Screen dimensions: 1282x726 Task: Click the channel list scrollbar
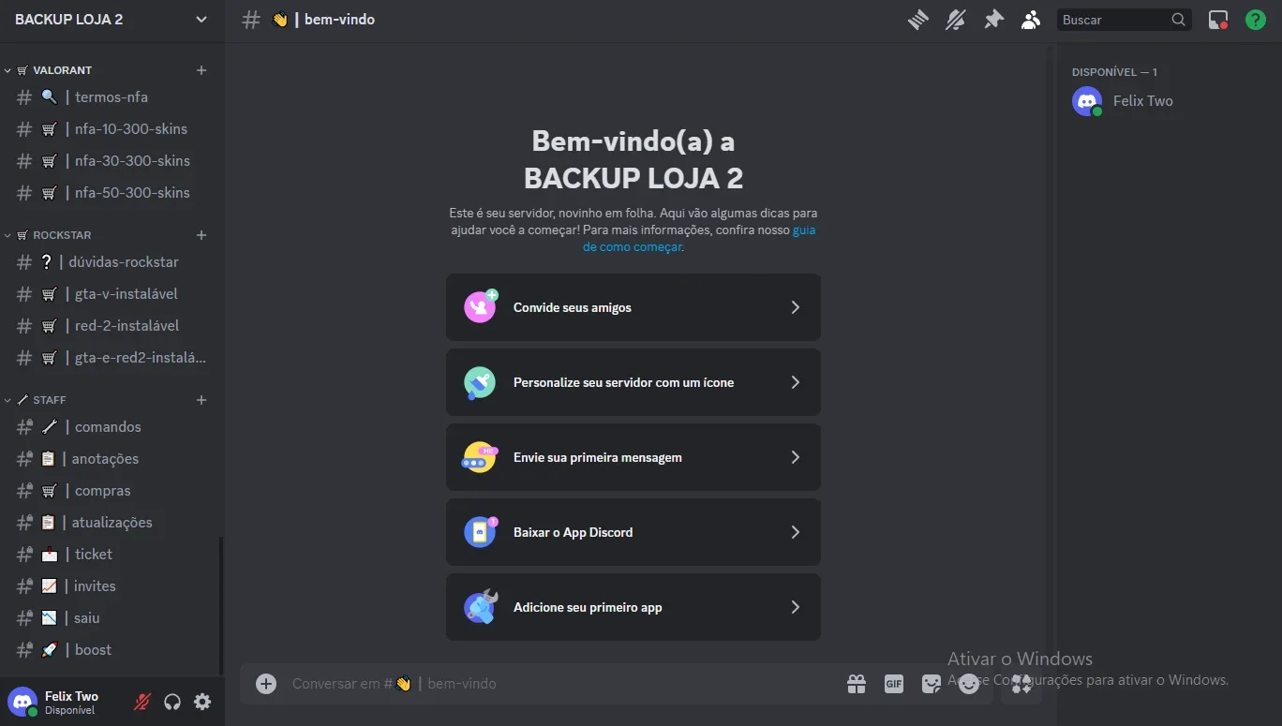click(x=221, y=606)
